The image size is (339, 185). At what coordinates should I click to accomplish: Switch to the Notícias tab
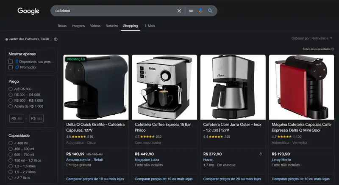click(112, 26)
